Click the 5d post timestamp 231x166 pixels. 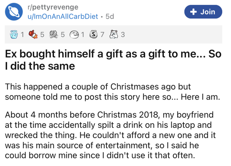(x=110, y=16)
